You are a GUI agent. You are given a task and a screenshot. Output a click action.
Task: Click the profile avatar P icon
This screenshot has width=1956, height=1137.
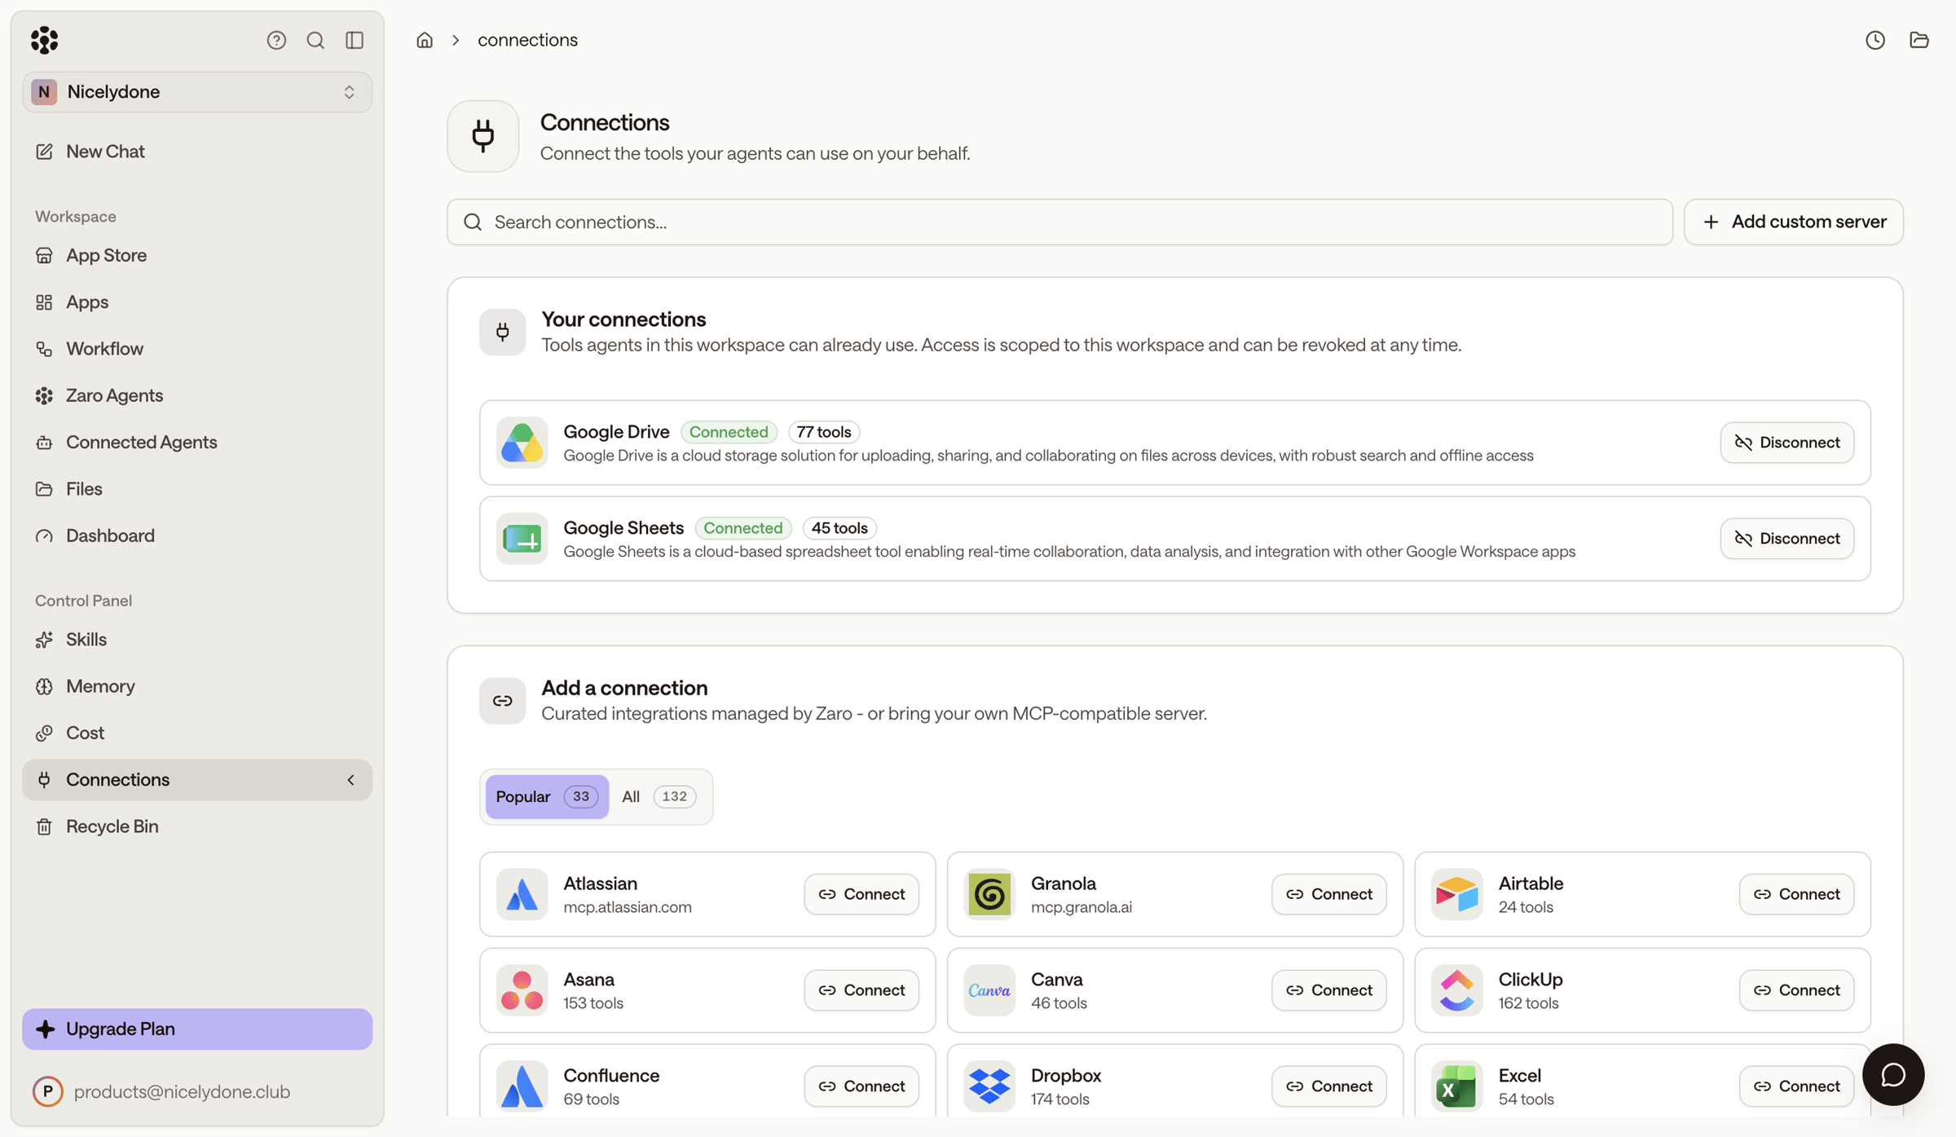pos(47,1091)
